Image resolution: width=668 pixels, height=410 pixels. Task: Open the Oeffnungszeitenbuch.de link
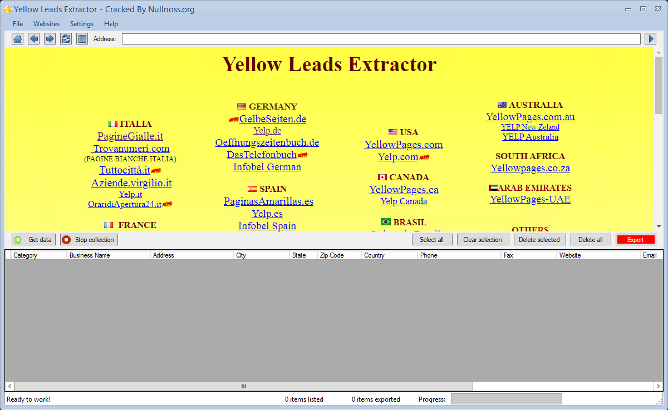pyautogui.click(x=267, y=142)
